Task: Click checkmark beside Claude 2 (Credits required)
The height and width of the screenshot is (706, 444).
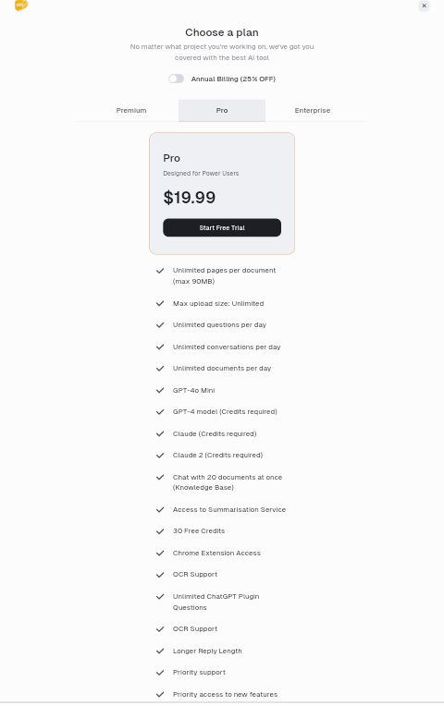Action: (160, 456)
